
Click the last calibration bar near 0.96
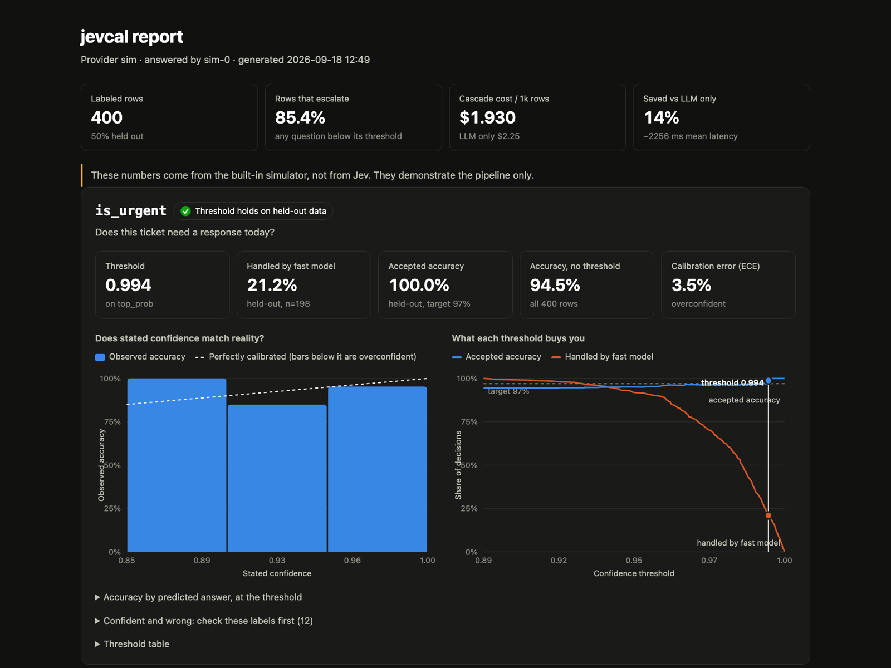point(378,469)
